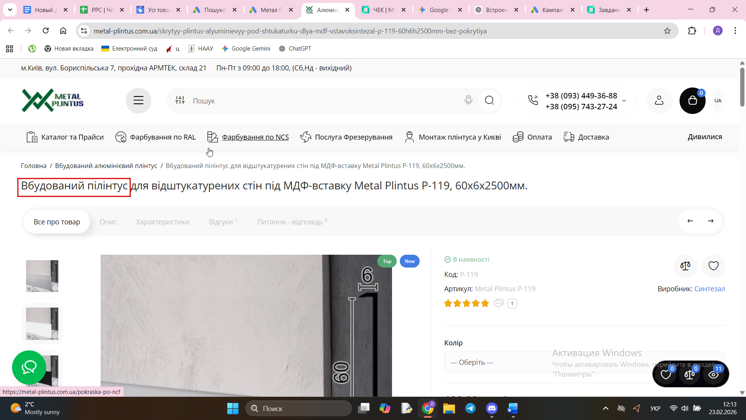Bookmark this page with star icon
The width and height of the screenshot is (746, 420).
(x=667, y=31)
